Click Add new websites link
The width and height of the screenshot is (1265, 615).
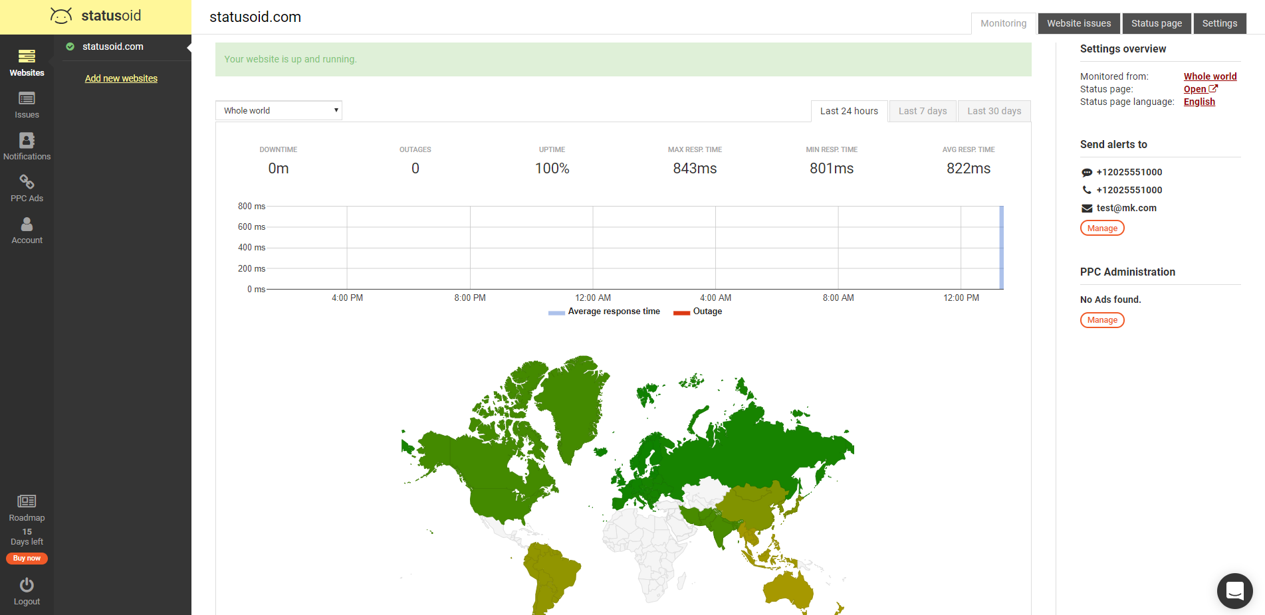121,78
